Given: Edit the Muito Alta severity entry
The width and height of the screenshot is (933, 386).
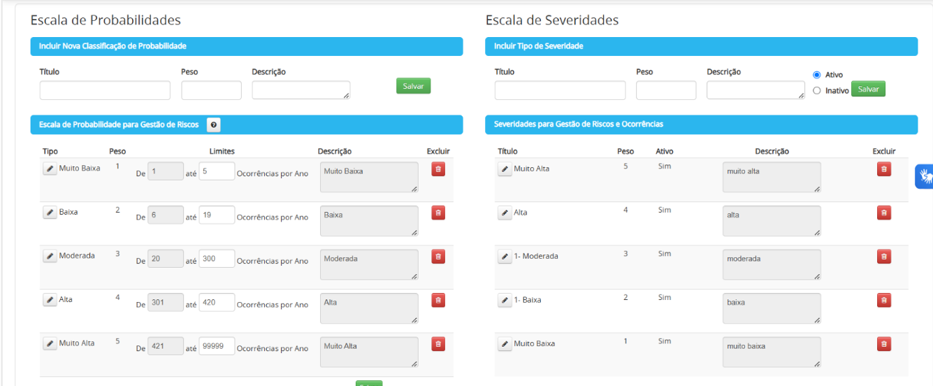Looking at the screenshot, I should click(x=505, y=170).
